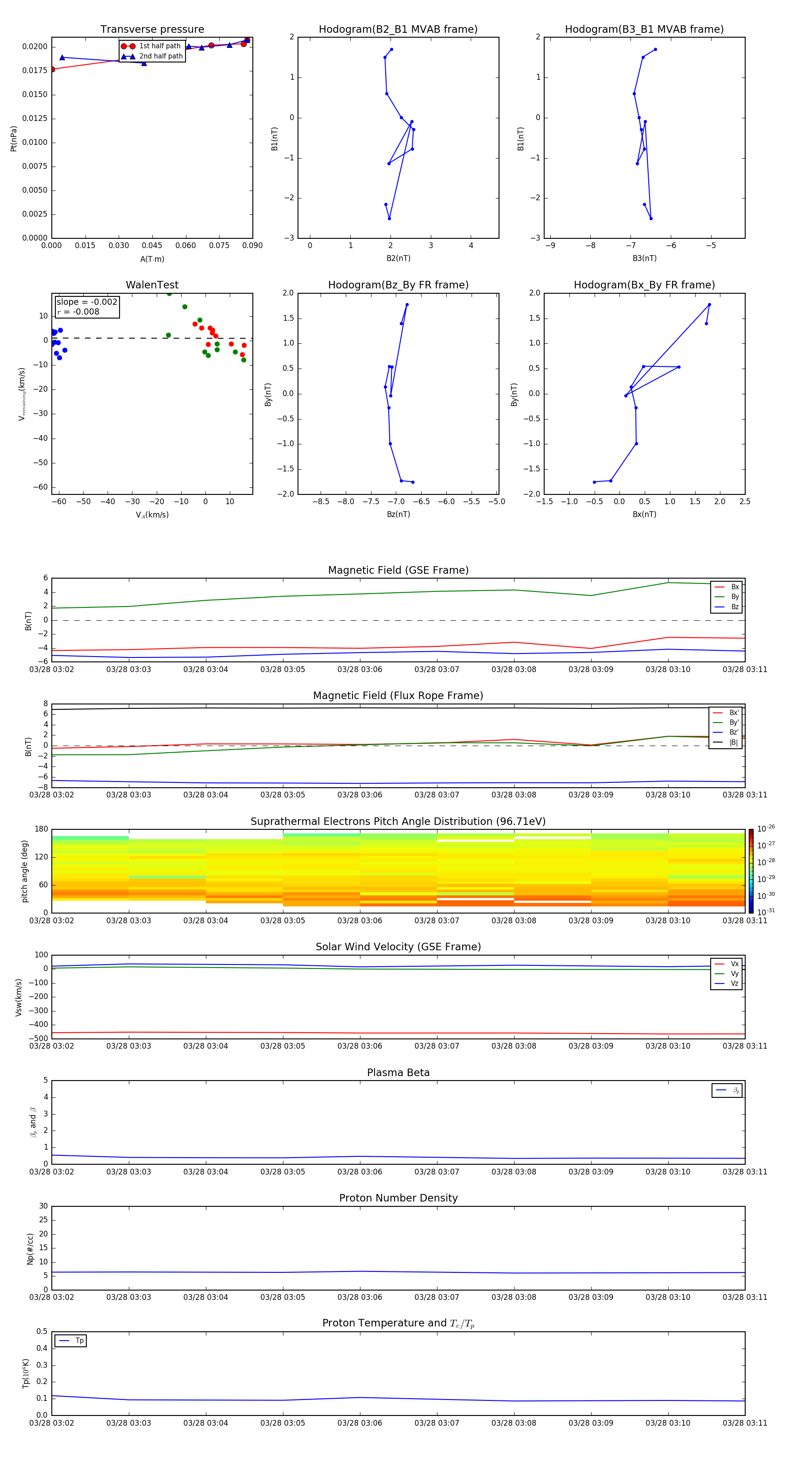
Task: Select 'Bz' legend entry in GSE plot
Action: 727,607
